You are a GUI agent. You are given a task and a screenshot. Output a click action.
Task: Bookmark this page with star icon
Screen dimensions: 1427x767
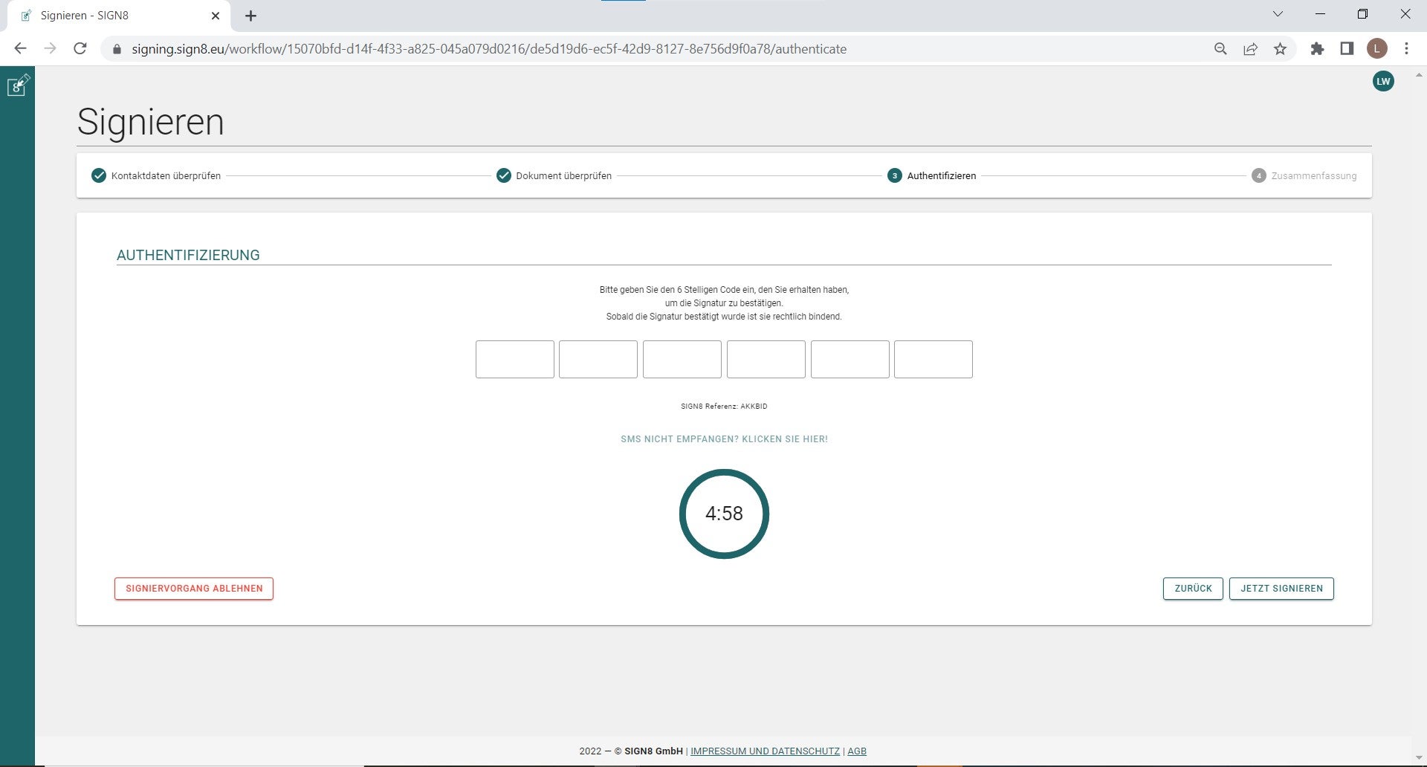[1280, 49]
